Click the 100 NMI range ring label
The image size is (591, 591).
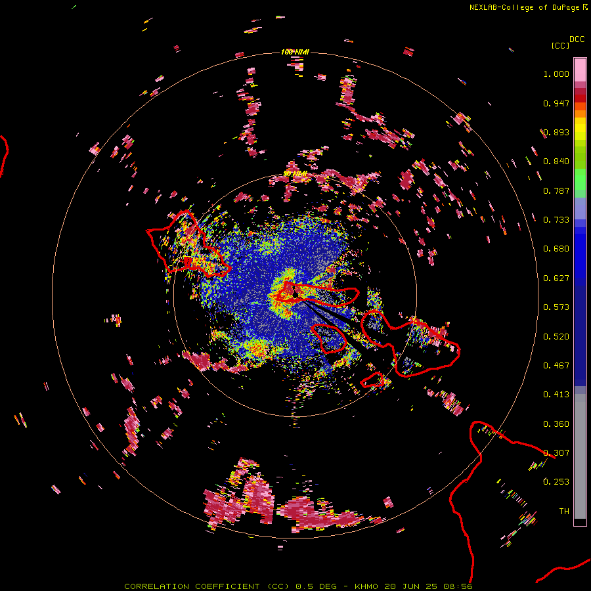coord(295,52)
